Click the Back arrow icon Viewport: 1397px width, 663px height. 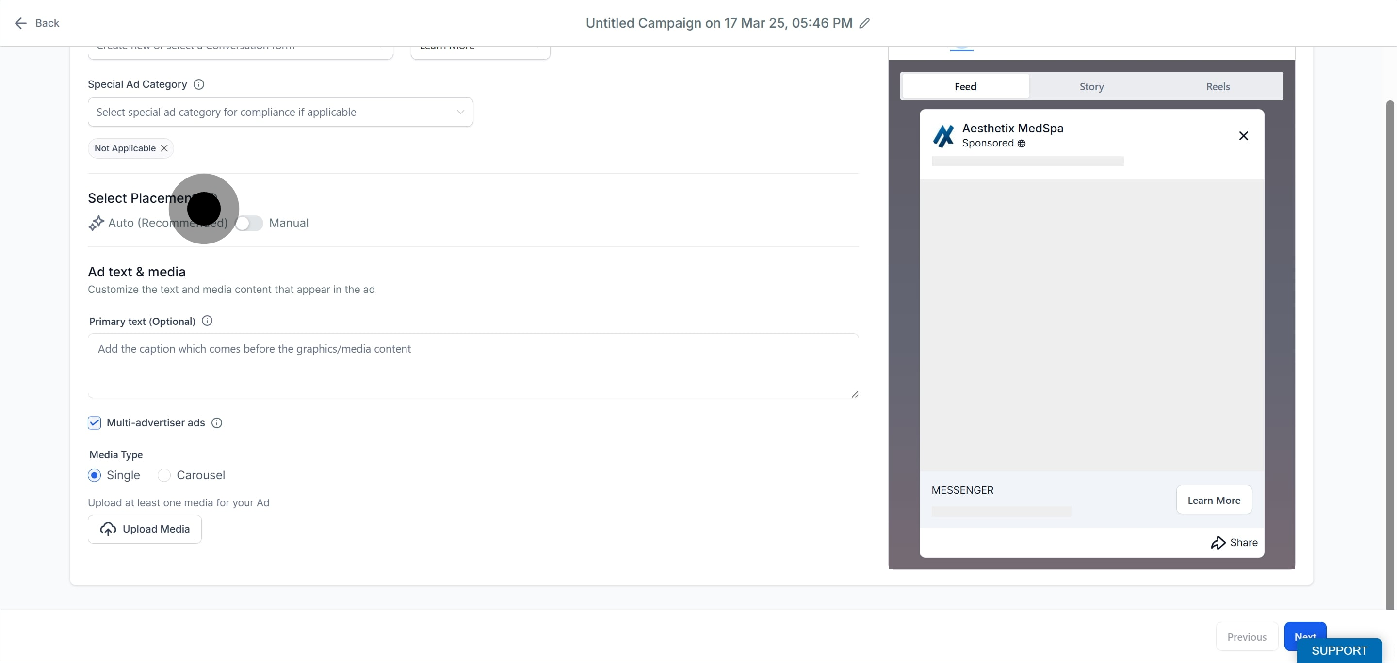pos(20,23)
